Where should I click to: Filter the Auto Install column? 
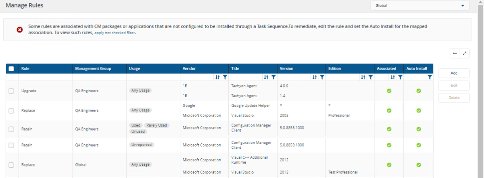(x=430, y=77)
